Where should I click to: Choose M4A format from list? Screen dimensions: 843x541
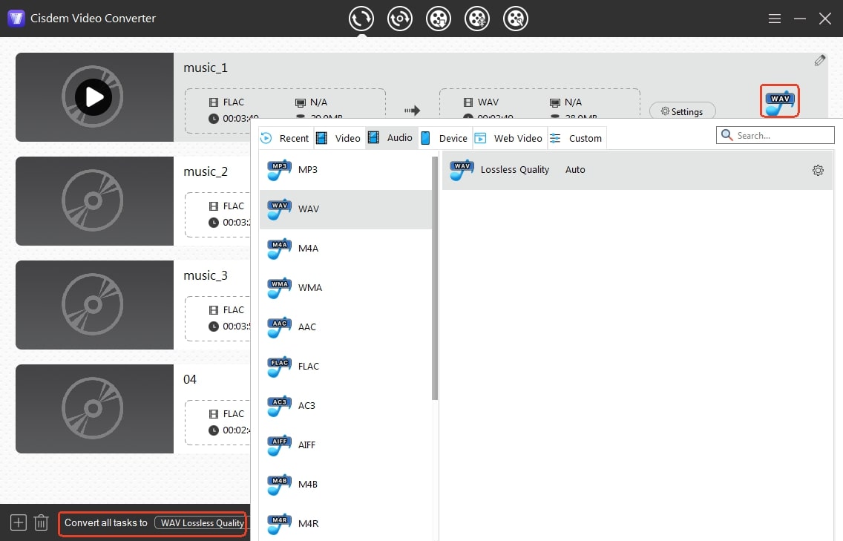coord(346,249)
